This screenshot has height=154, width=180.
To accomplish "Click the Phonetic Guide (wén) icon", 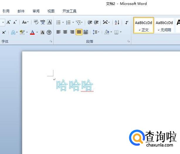I will pos(43,22).
